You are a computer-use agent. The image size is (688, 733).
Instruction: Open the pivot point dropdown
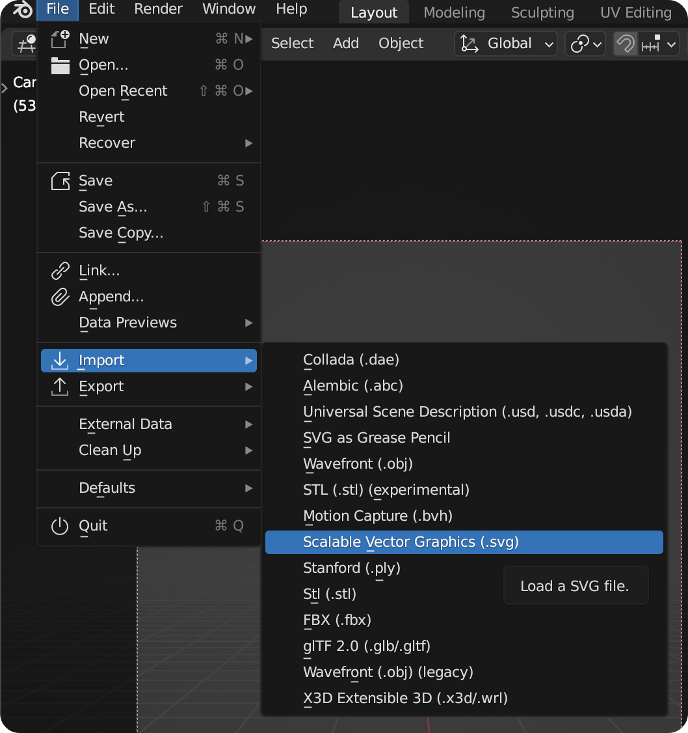[585, 44]
